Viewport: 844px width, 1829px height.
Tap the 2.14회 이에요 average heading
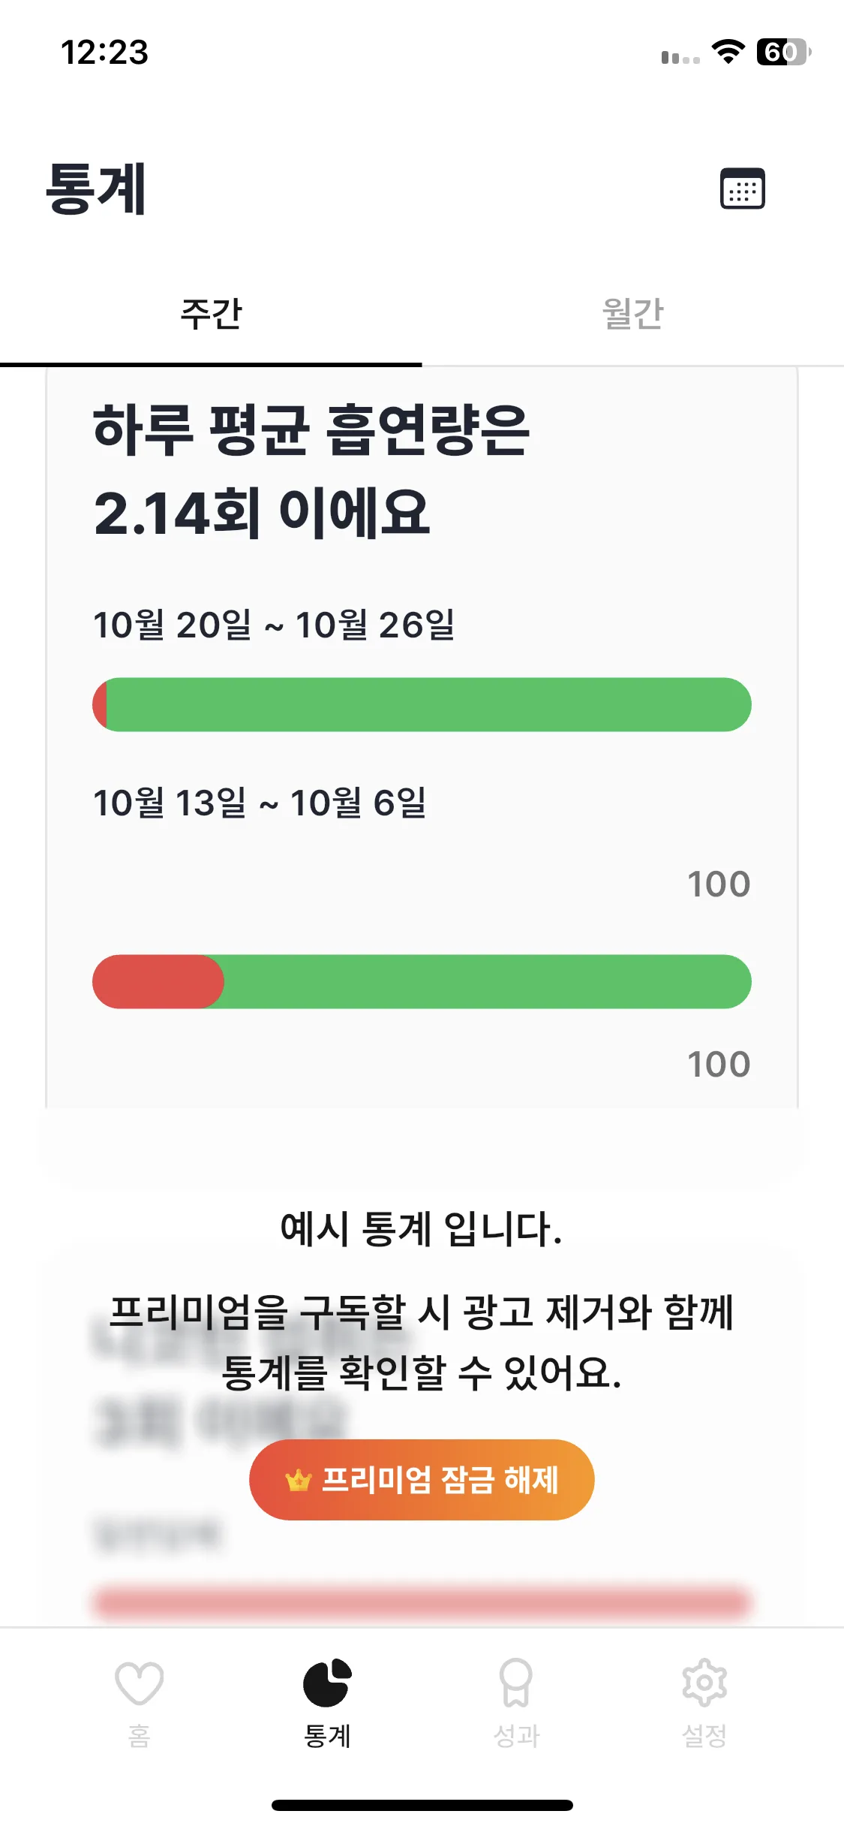pyautogui.click(x=262, y=513)
